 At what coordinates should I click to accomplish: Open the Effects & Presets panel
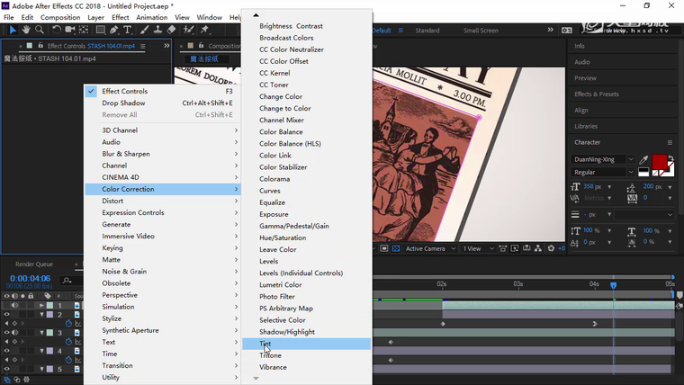click(x=597, y=94)
